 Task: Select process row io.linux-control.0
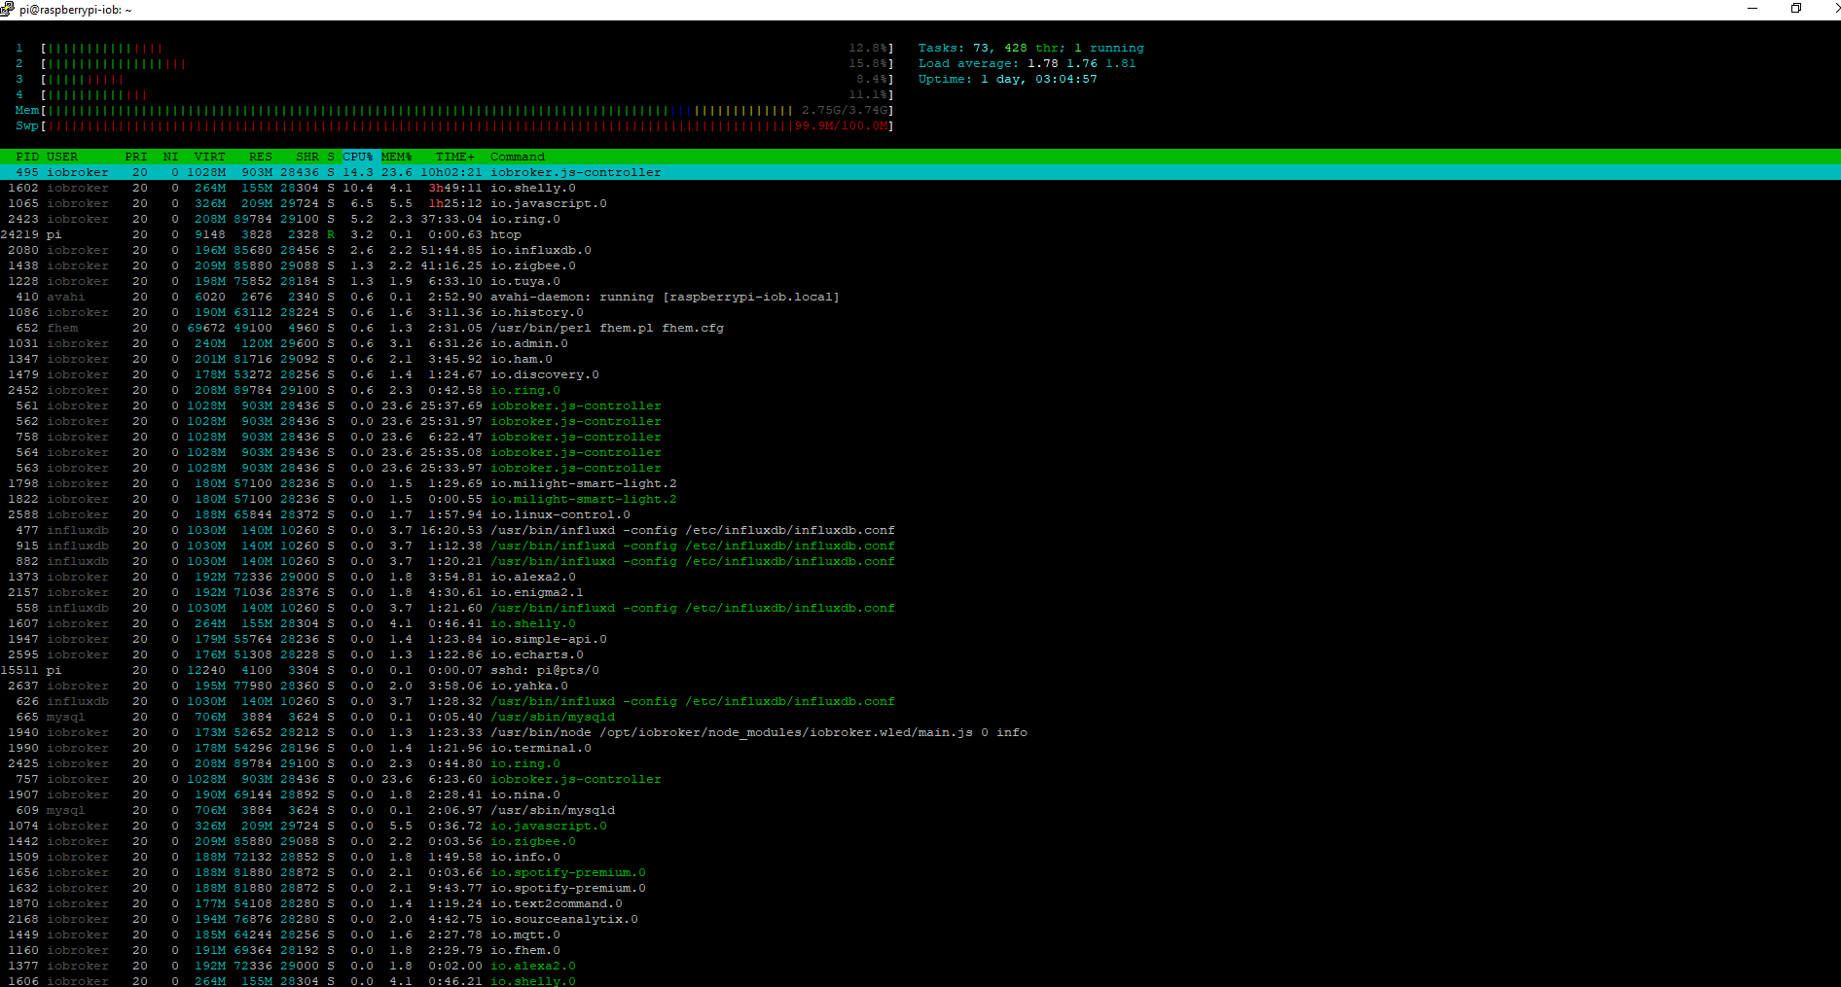tap(920, 514)
